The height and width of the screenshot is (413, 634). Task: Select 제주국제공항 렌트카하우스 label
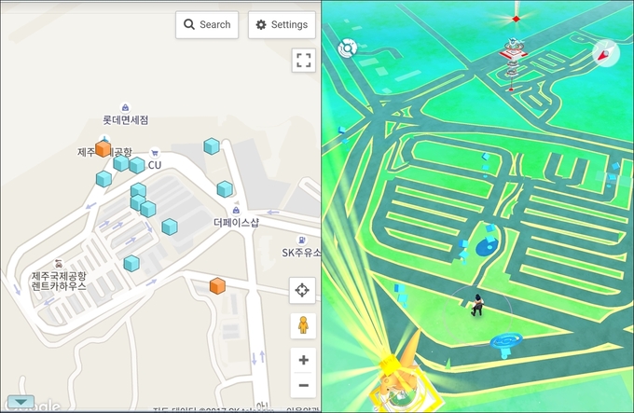click(x=59, y=282)
